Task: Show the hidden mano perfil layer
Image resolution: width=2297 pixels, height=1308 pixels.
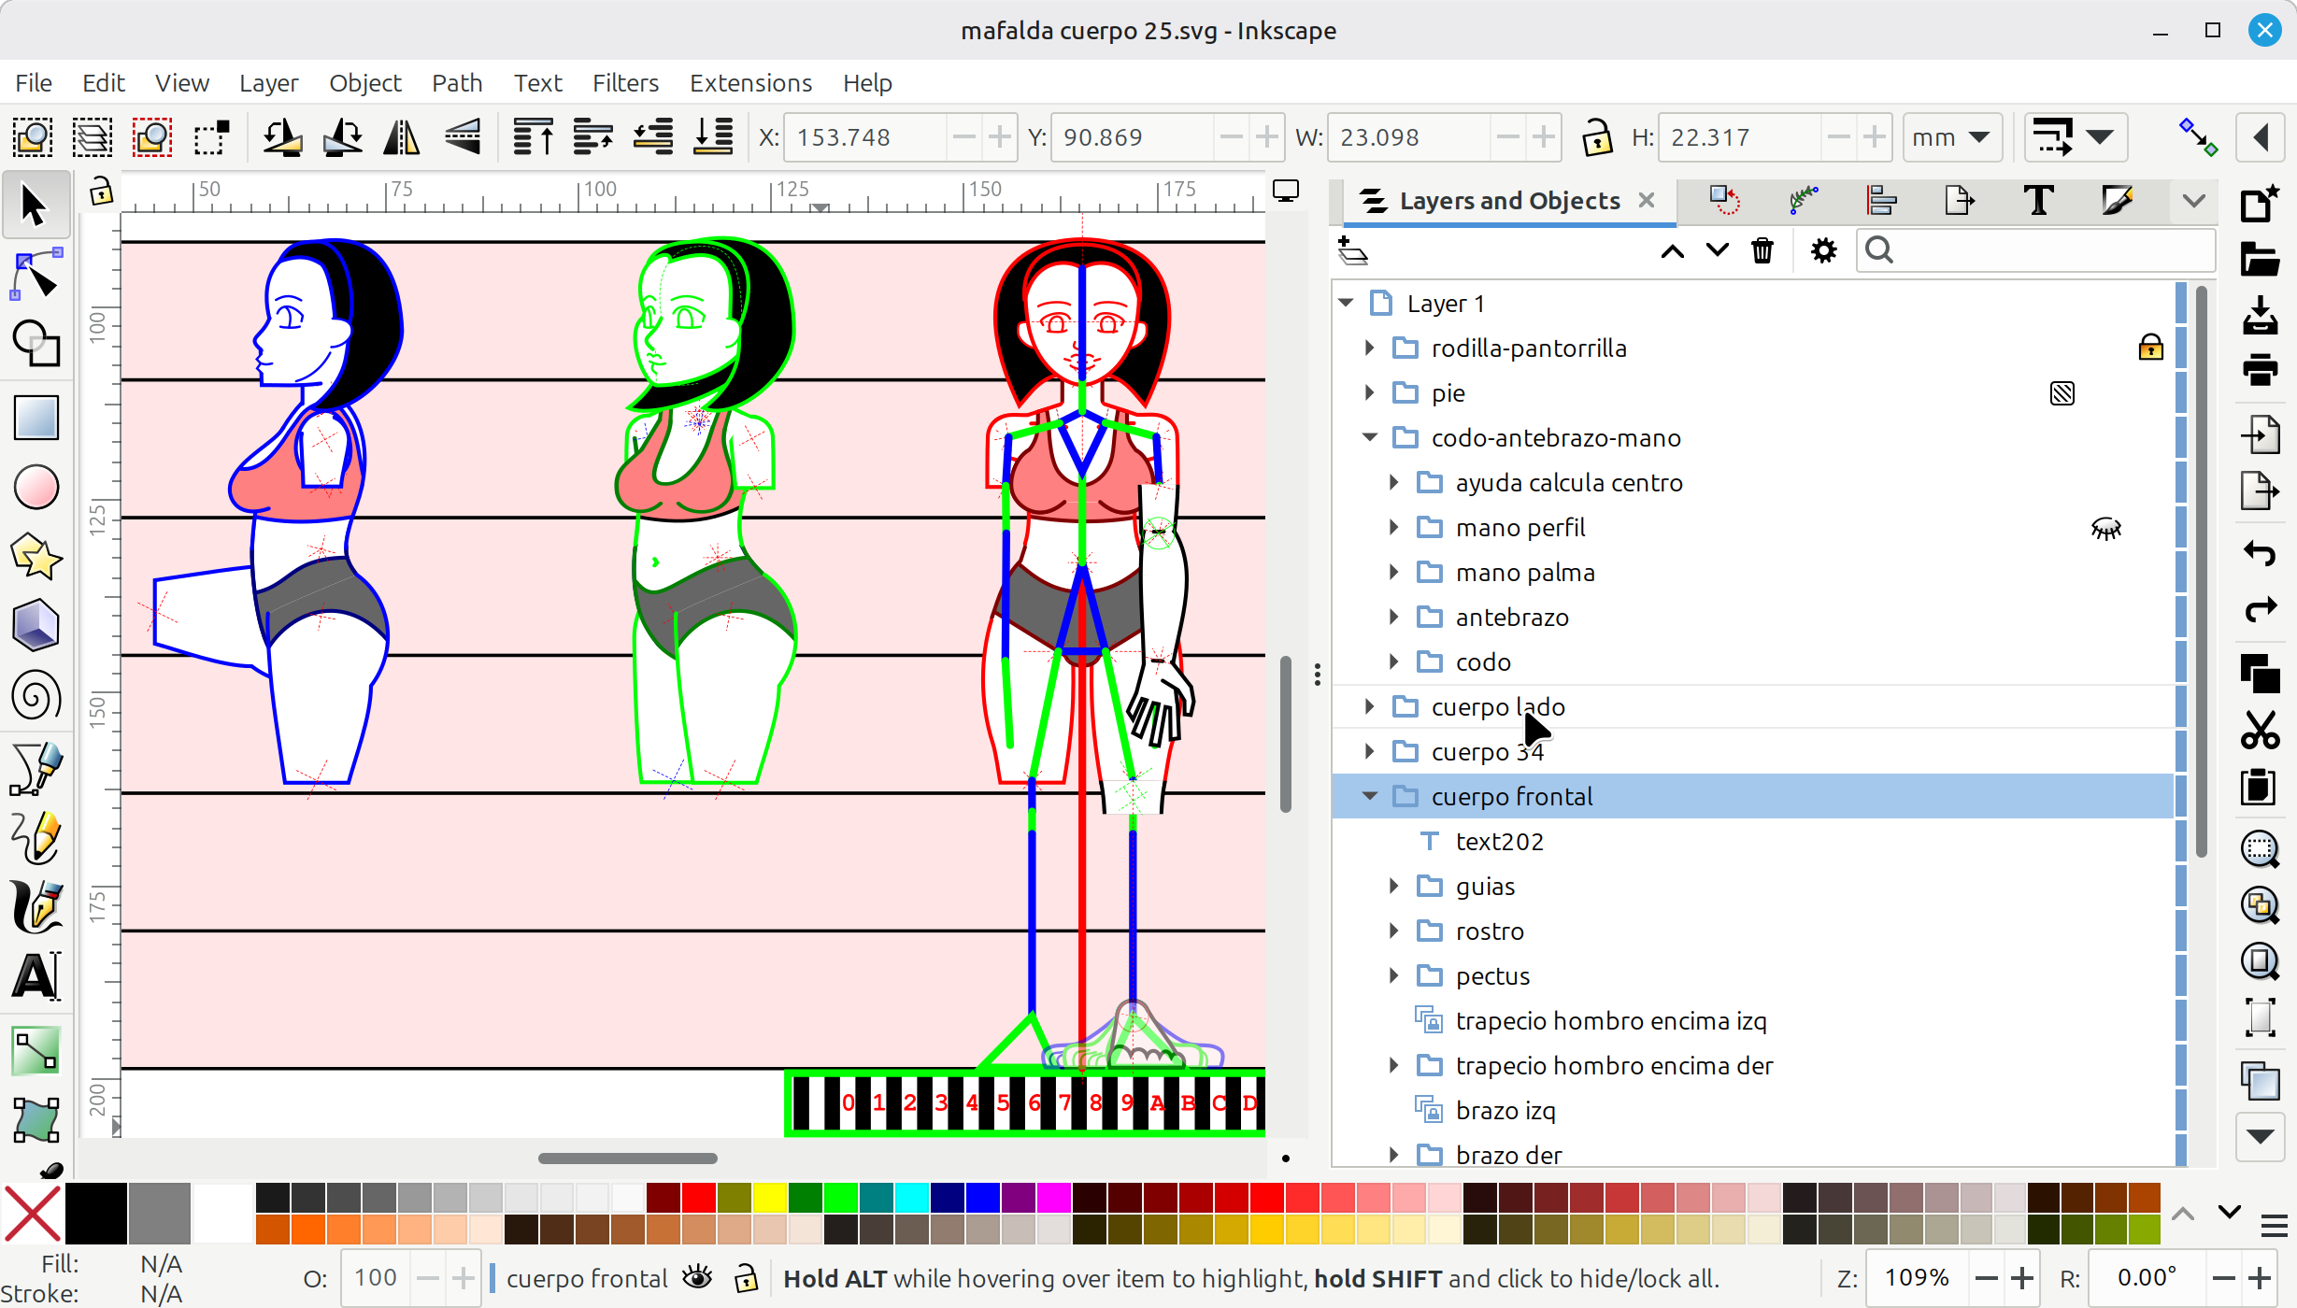Action: 2105,528
